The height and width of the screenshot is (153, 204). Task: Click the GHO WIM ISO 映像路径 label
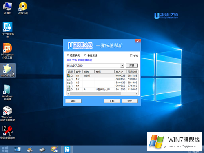(79, 60)
